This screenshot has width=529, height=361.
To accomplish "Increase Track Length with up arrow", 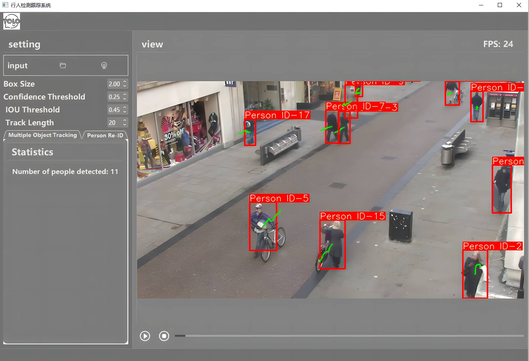I will pyautogui.click(x=125, y=120).
